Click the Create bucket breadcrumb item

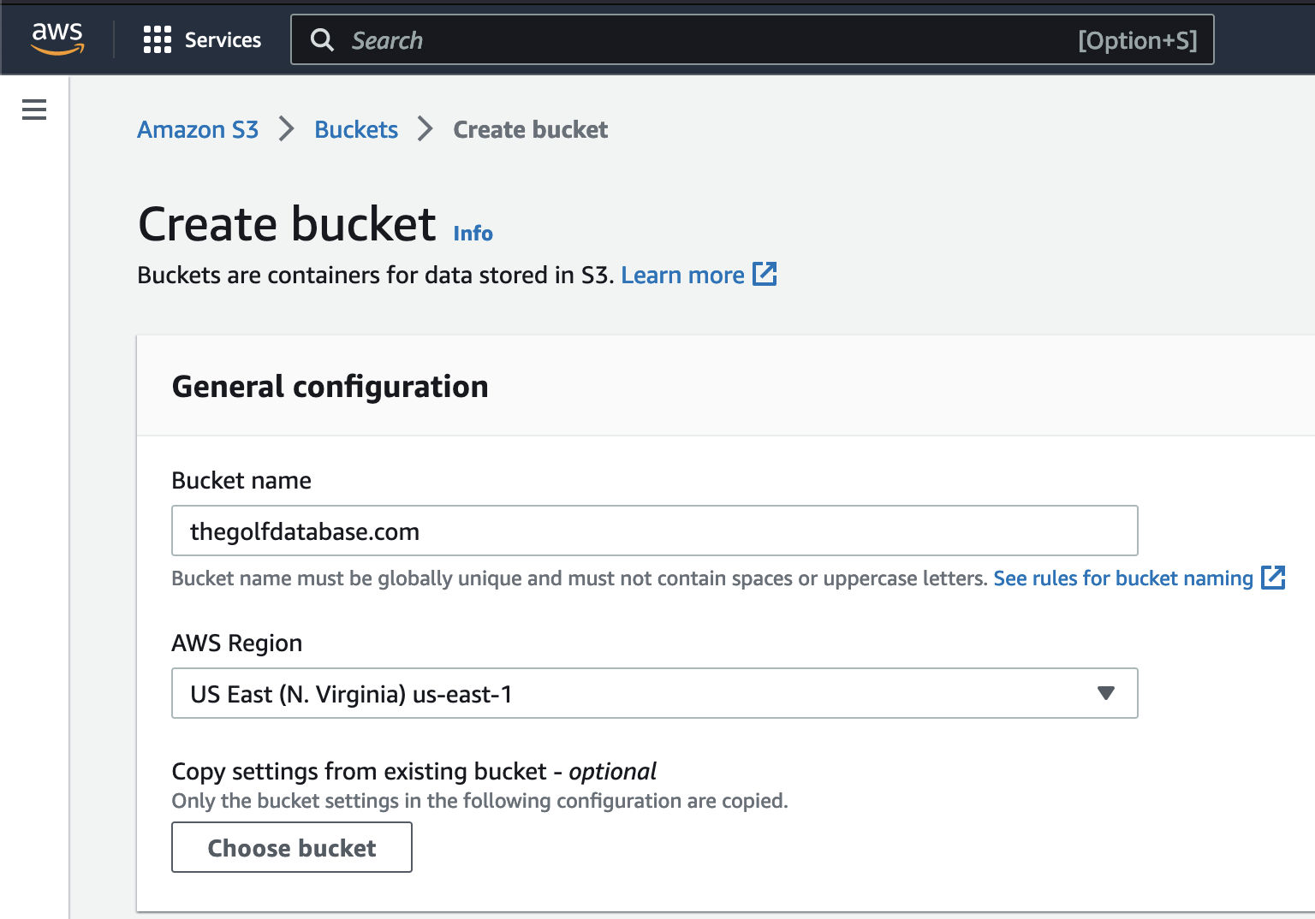pos(530,130)
